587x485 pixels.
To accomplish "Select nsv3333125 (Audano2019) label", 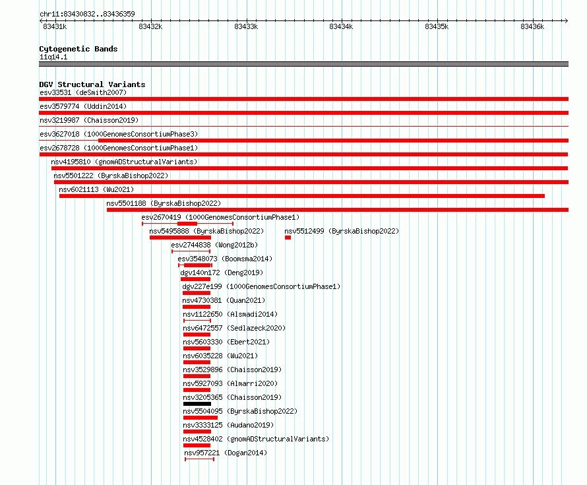I will 228,425.
